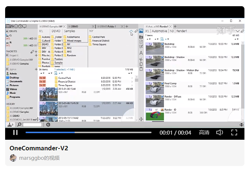Image resolution: width=247 pixels, height=170 pixels.
Task: Click the circular refresh icon in bottom bar
Action: pos(48,125)
